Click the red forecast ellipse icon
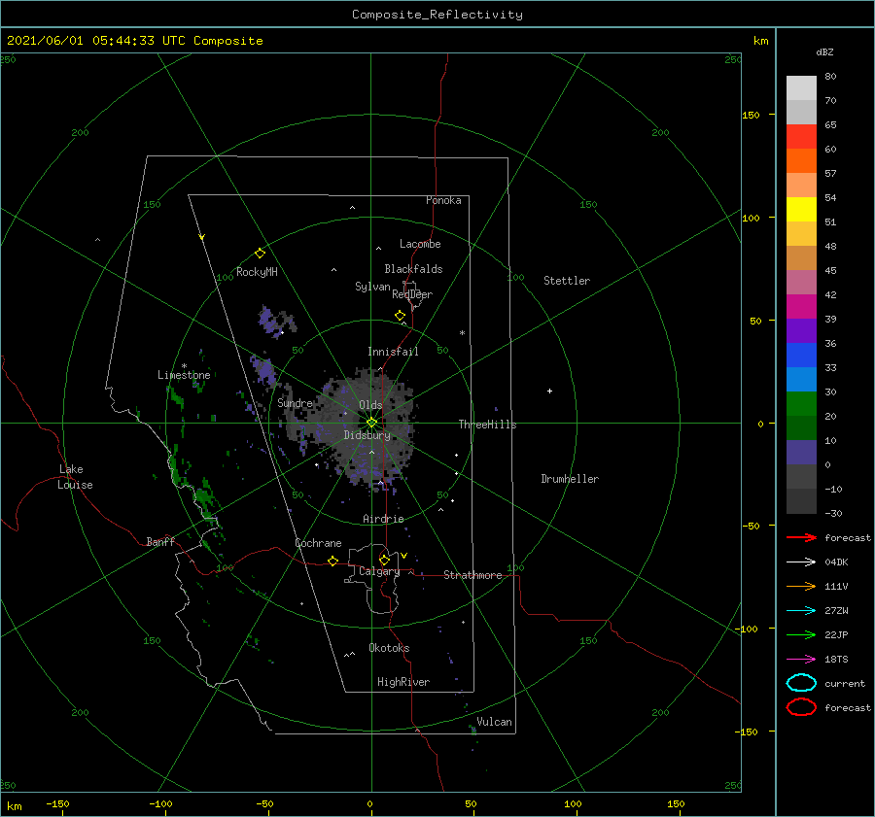Image resolution: width=875 pixels, height=817 pixels. tap(801, 707)
